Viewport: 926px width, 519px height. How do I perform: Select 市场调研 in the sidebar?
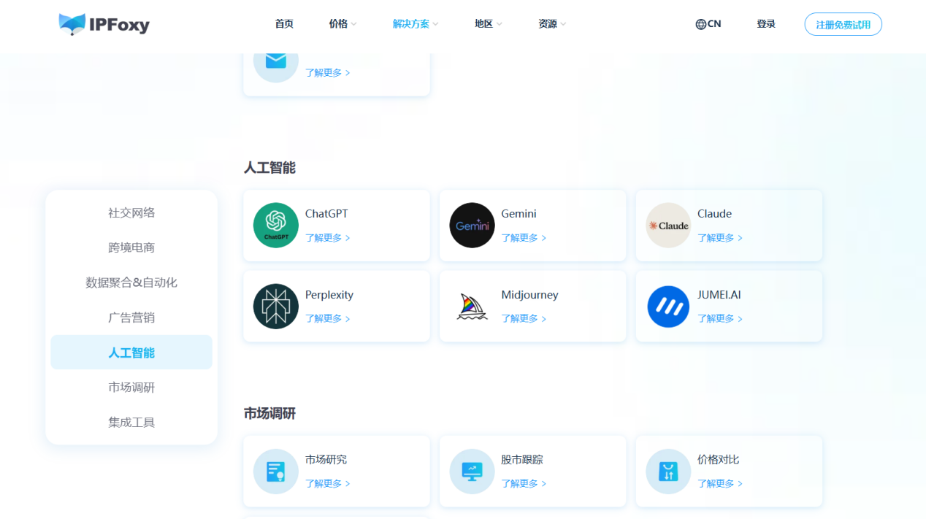click(131, 388)
